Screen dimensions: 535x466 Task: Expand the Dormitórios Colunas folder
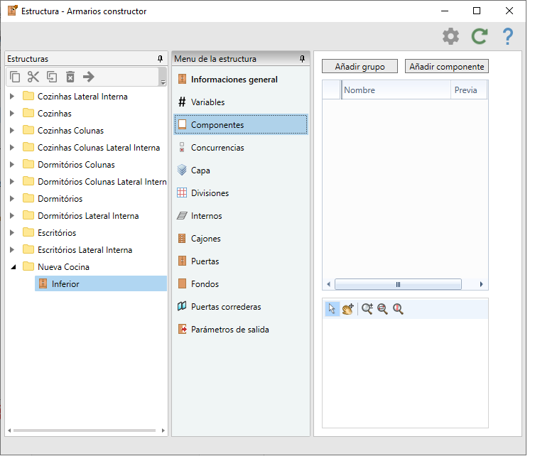[12, 165]
